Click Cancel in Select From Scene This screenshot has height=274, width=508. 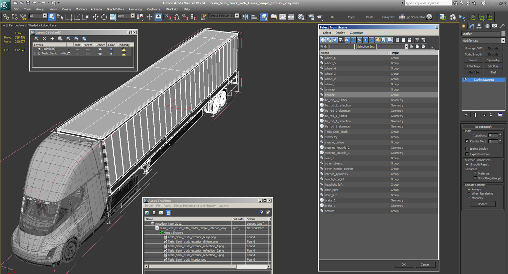[x=425, y=264]
